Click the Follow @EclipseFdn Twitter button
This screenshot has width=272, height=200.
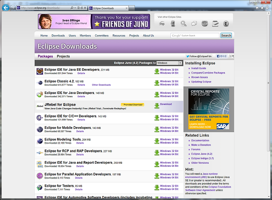[199, 56]
